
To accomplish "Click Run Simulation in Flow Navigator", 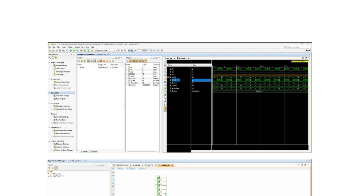I will click(60, 99).
